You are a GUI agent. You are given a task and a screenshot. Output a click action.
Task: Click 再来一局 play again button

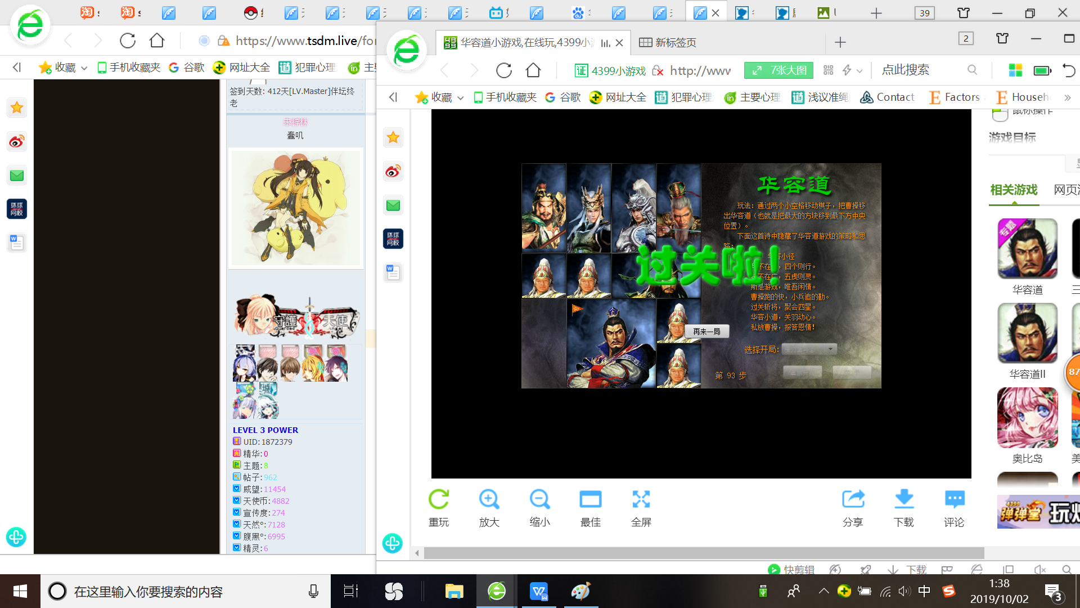(706, 332)
